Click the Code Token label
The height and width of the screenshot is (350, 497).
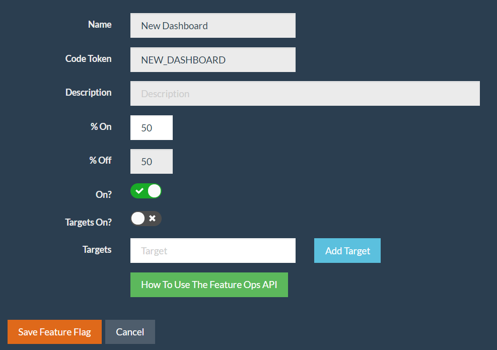pos(88,58)
